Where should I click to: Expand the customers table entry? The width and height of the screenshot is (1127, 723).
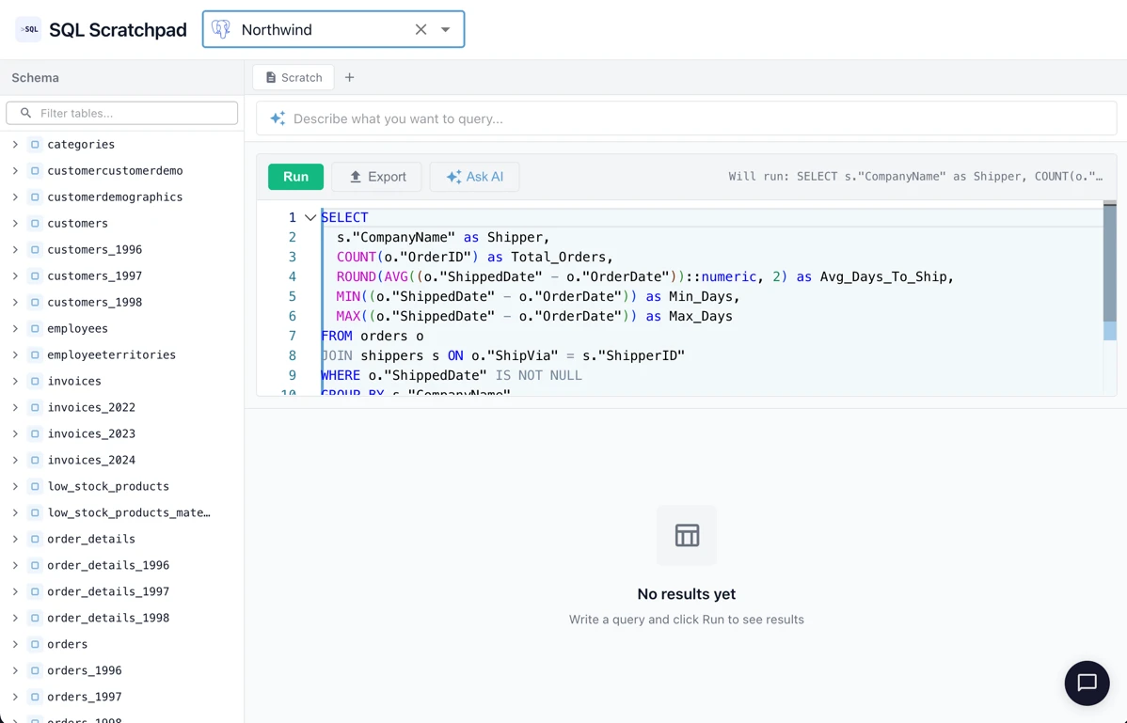point(16,223)
